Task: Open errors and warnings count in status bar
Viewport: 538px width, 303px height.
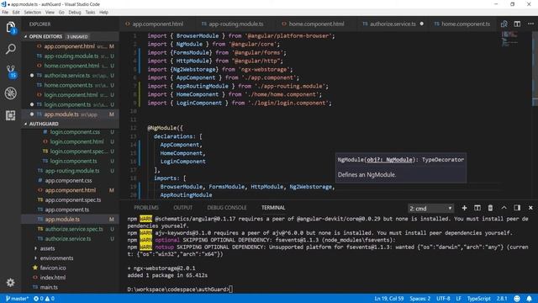Action: tap(44, 299)
